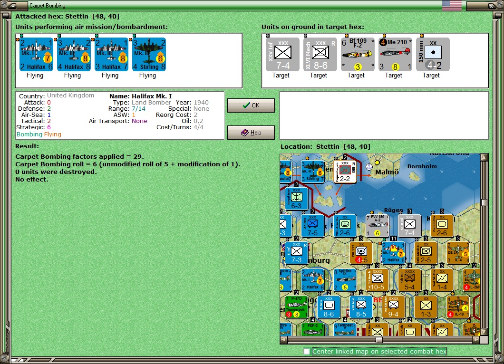Enable center linked map on selected combat hex
504x364 pixels.
[307, 352]
